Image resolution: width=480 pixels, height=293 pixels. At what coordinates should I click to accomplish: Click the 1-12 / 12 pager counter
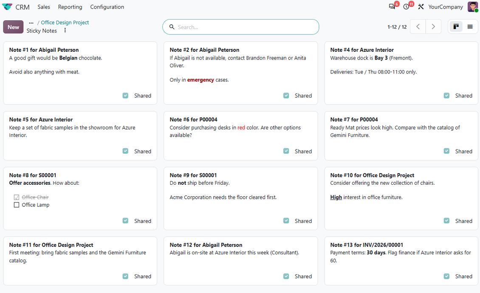click(x=397, y=27)
